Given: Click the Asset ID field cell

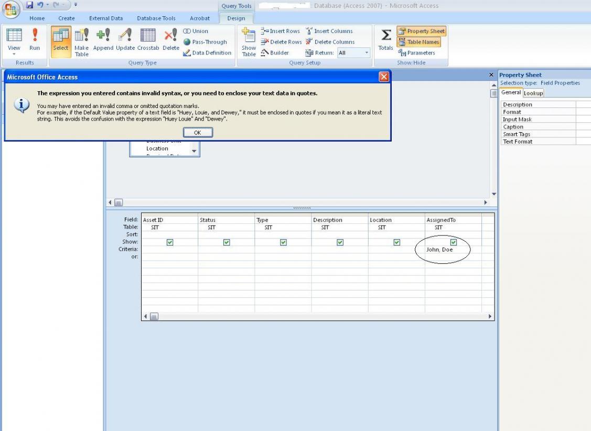Looking at the screenshot, I should coord(169,220).
